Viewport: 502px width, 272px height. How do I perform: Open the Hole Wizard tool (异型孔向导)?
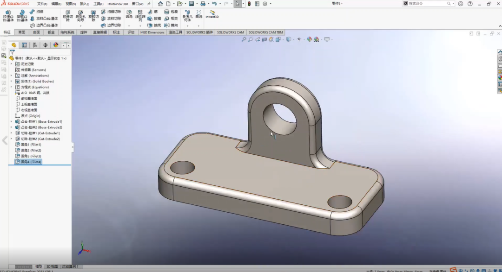click(80, 16)
